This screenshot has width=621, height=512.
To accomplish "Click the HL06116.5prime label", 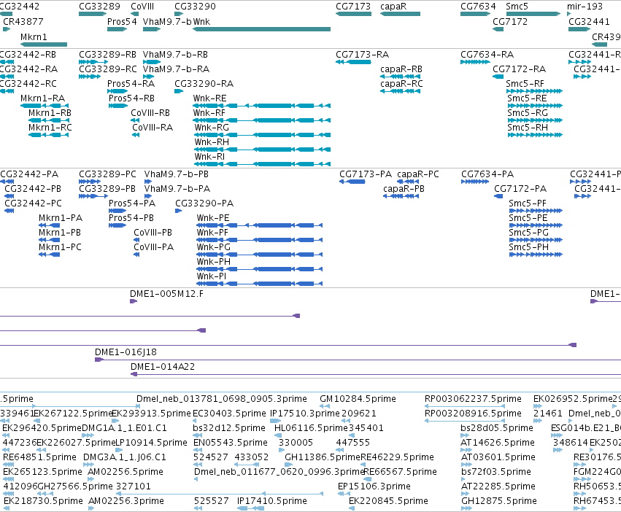I will pyautogui.click(x=311, y=428).
